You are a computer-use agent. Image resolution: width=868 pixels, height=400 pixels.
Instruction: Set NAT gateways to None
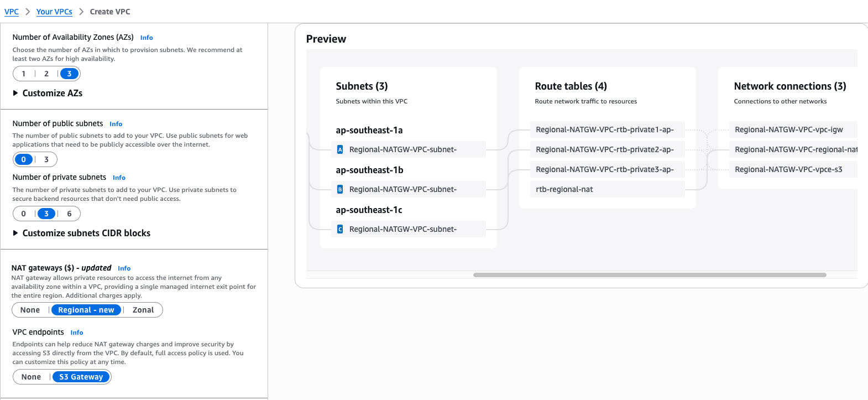(x=30, y=310)
